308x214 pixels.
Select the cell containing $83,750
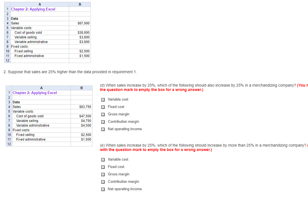(85, 107)
